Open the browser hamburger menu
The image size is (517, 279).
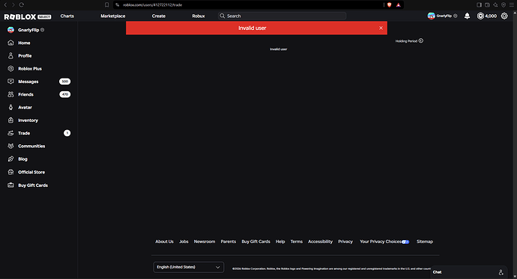point(512,5)
